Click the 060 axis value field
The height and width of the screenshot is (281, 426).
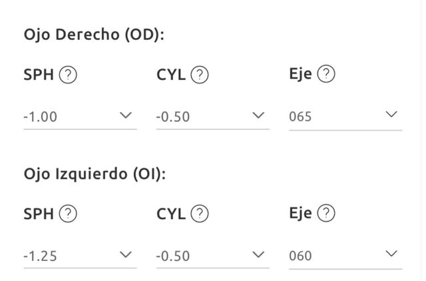301,256
